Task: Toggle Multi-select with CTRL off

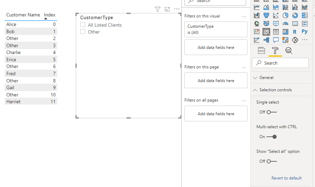Action: (271, 137)
